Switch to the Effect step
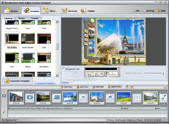 pyautogui.click(x=49, y=11)
